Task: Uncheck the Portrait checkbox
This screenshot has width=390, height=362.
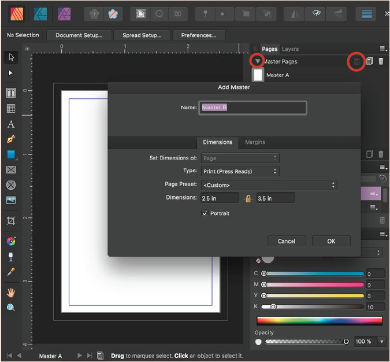Action: (205, 213)
